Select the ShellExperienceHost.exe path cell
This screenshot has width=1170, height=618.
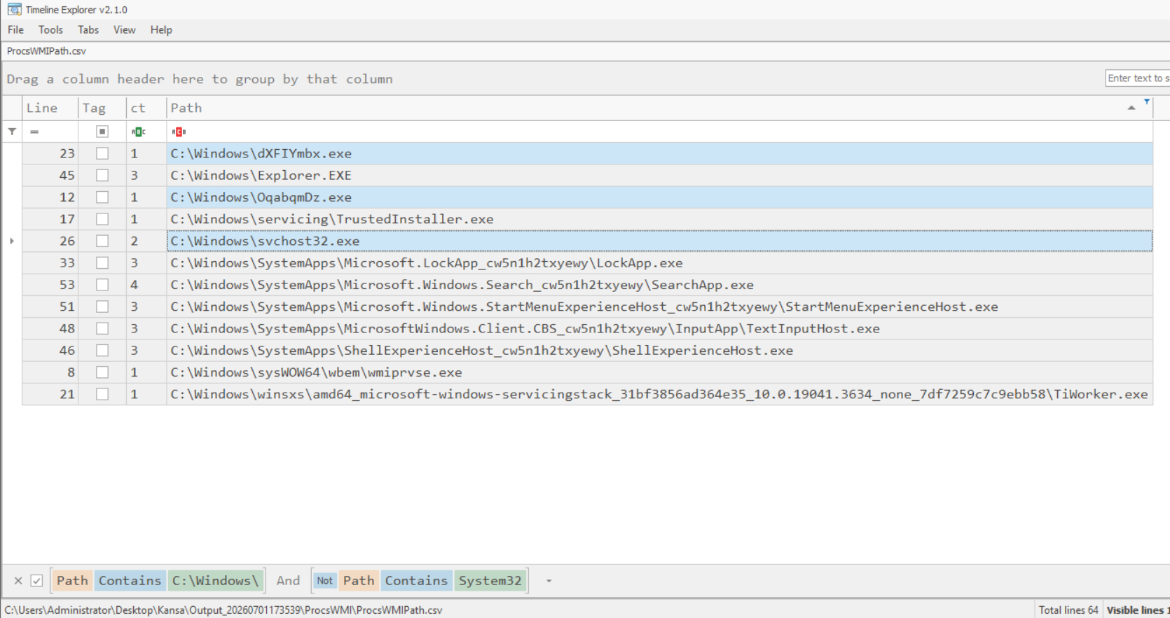[659, 351]
